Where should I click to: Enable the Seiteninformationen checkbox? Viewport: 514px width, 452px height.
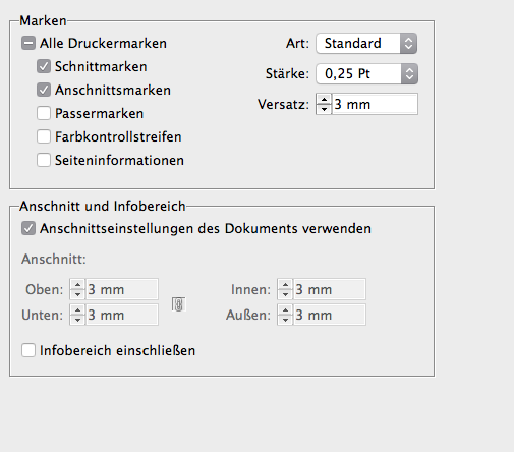(x=43, y=160)
